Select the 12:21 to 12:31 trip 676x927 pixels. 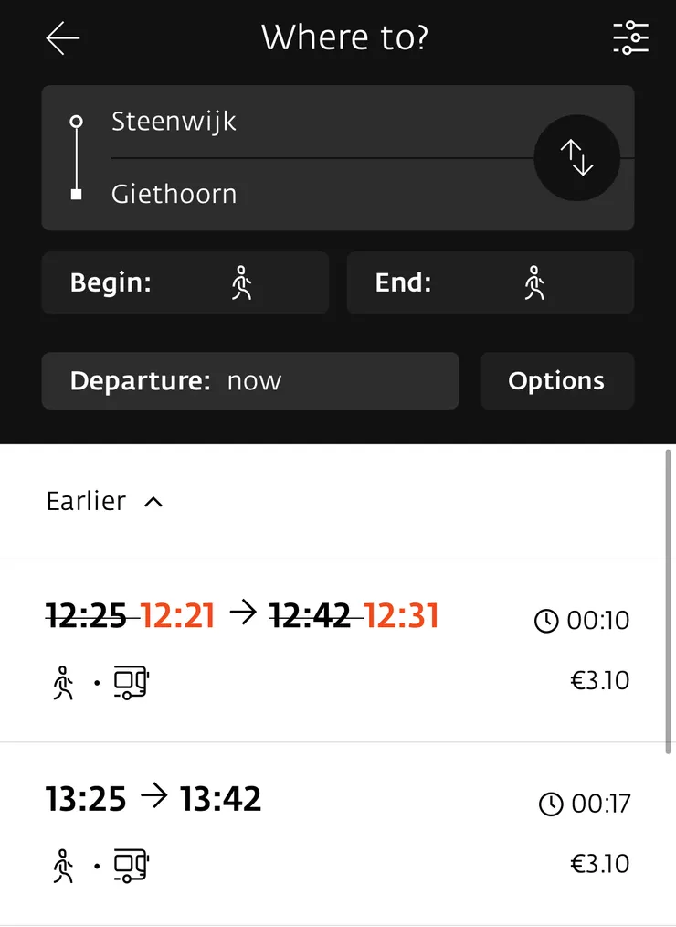point(329,649)
